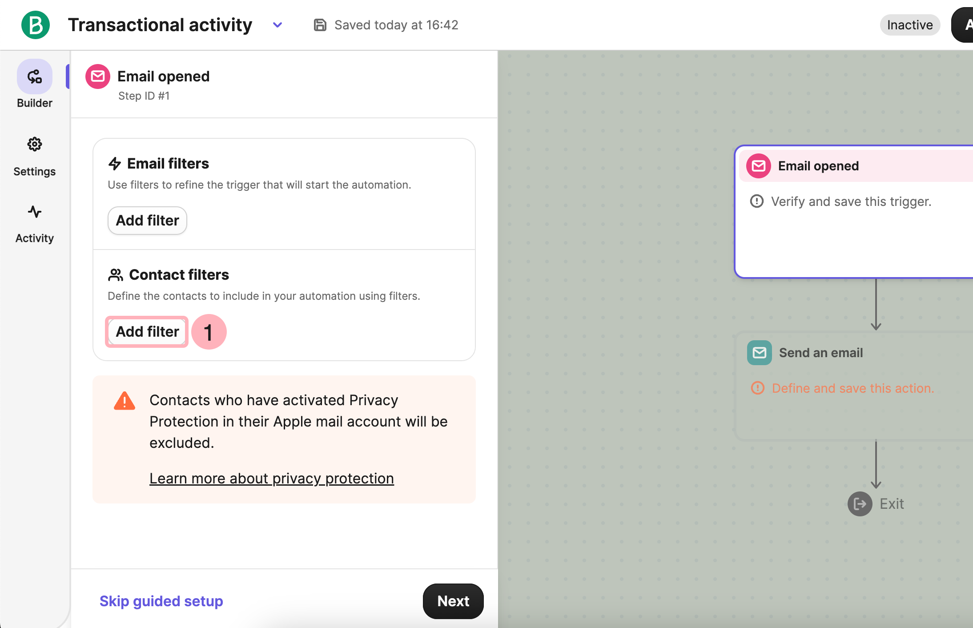Click the step 1 guide marker
Viewport: 973px width, 628px height.
point(209,332)
